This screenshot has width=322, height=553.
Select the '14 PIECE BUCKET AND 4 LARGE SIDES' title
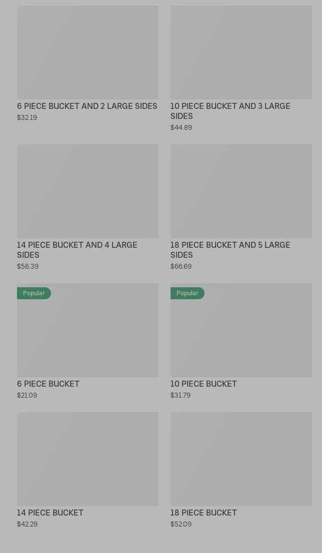pos(77,250)
